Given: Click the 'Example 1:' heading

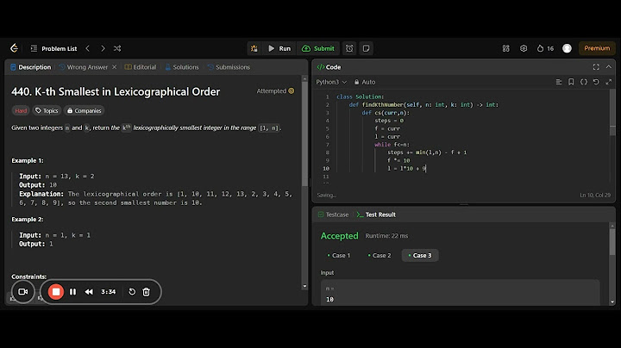Looking at the screenshot, I should pos(28,160).
